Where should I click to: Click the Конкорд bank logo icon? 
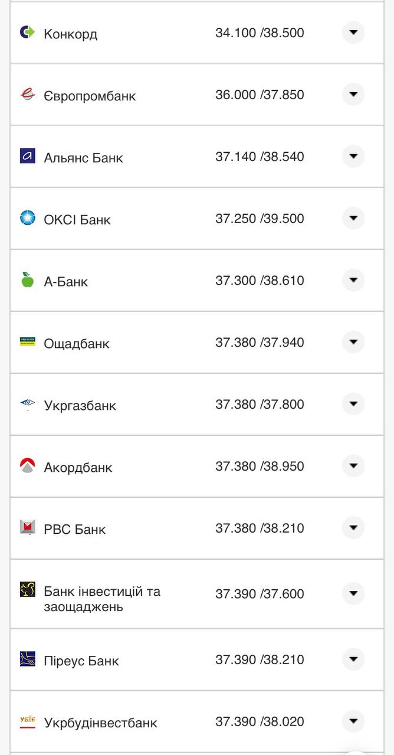pos(27,32)
